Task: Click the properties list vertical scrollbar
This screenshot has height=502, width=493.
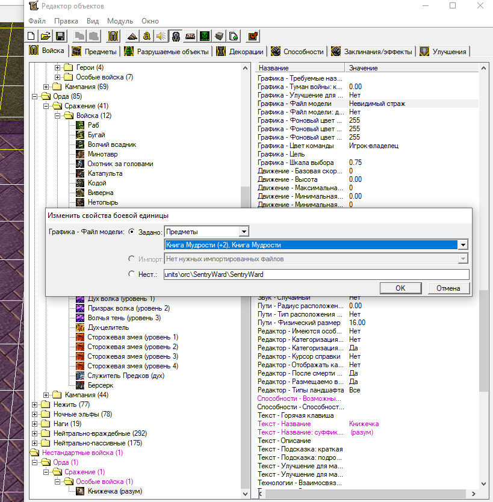Action: [483, 275]
